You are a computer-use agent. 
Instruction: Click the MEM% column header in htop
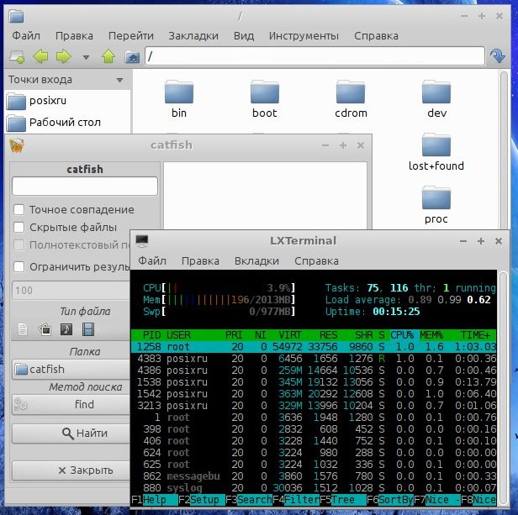pos(431,335)
